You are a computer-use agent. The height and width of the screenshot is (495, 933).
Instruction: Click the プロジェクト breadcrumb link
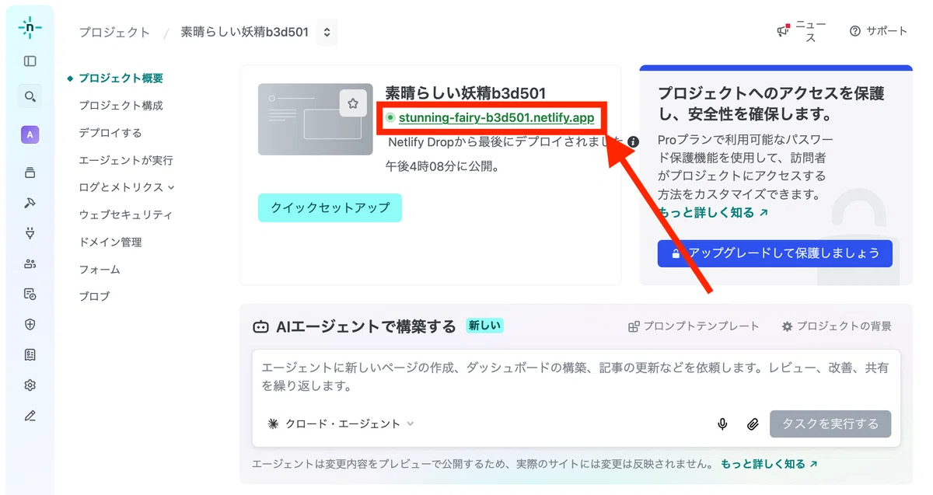pos(114,32)
